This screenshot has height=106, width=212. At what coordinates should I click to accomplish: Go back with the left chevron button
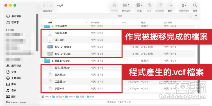(44, 5)
